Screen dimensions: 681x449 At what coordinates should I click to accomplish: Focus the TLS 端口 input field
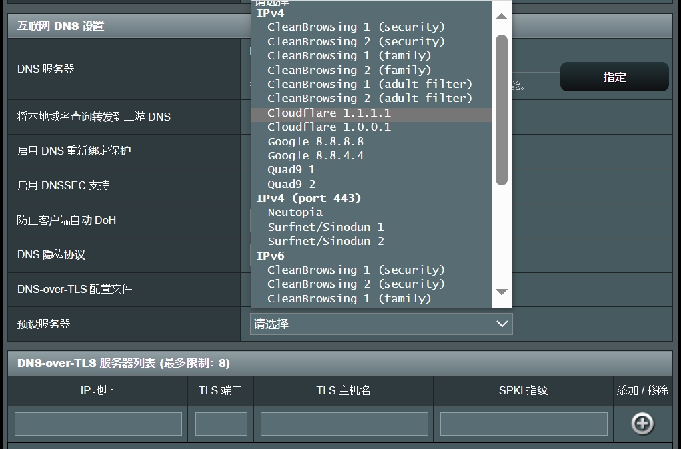[221, 424]
